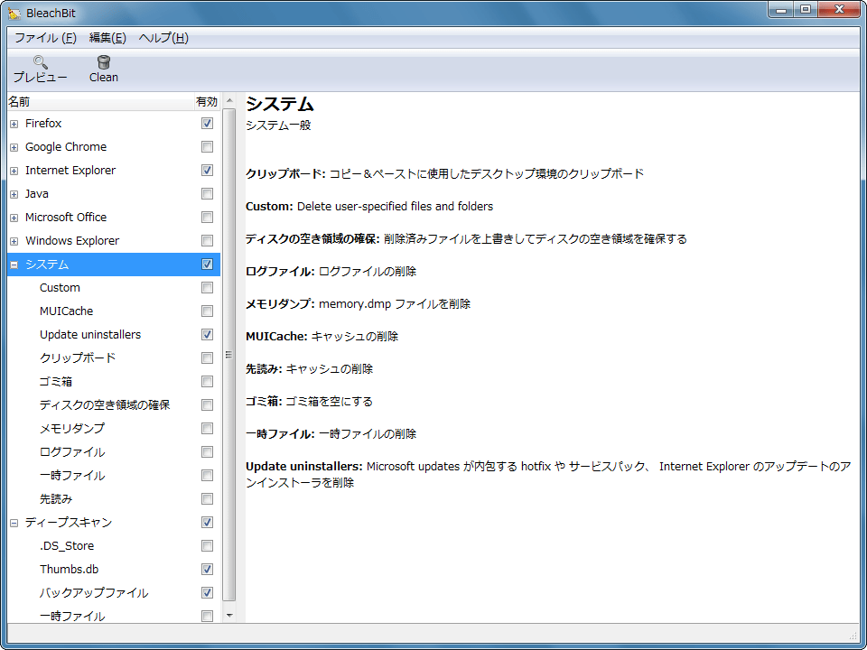Click the プレビュー magnifier icon
867x650 pixels.
click(41, 61)
